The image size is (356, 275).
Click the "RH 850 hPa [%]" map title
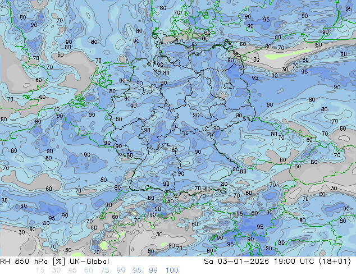pos(33,262)
